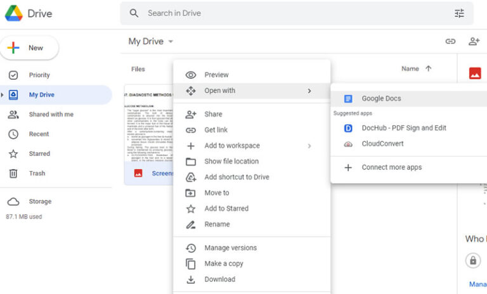Go to Starred items
The width and height of the screenshot is (487, 294).
[x=40, y=154]
